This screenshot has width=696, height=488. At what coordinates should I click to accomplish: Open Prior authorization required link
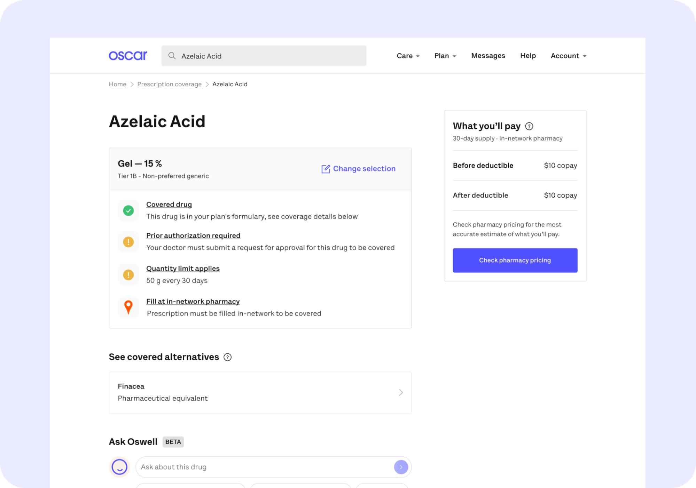[x=193, y=235]
